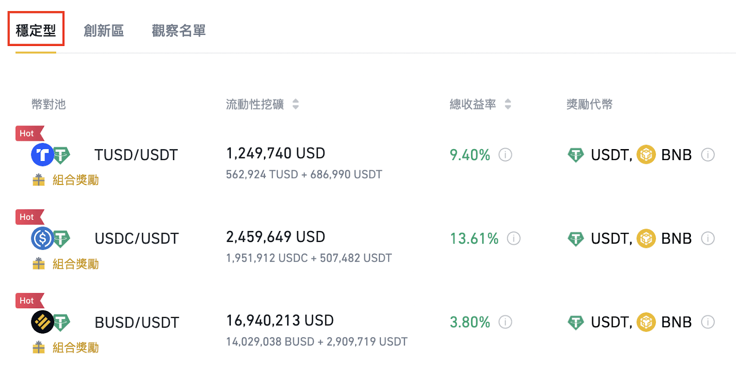Click the BNB reward icon in TUSD/USDT row
736x369 pixels.
646,155
